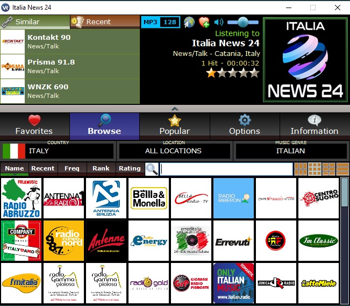This screenshot has width=350, height=306.
Task: Sort stations by Name
Action: [15, 168]
